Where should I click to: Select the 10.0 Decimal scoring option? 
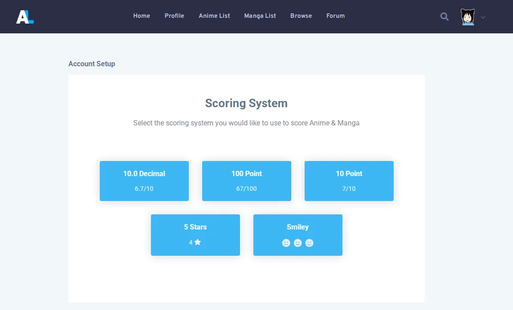pos(144,181)
